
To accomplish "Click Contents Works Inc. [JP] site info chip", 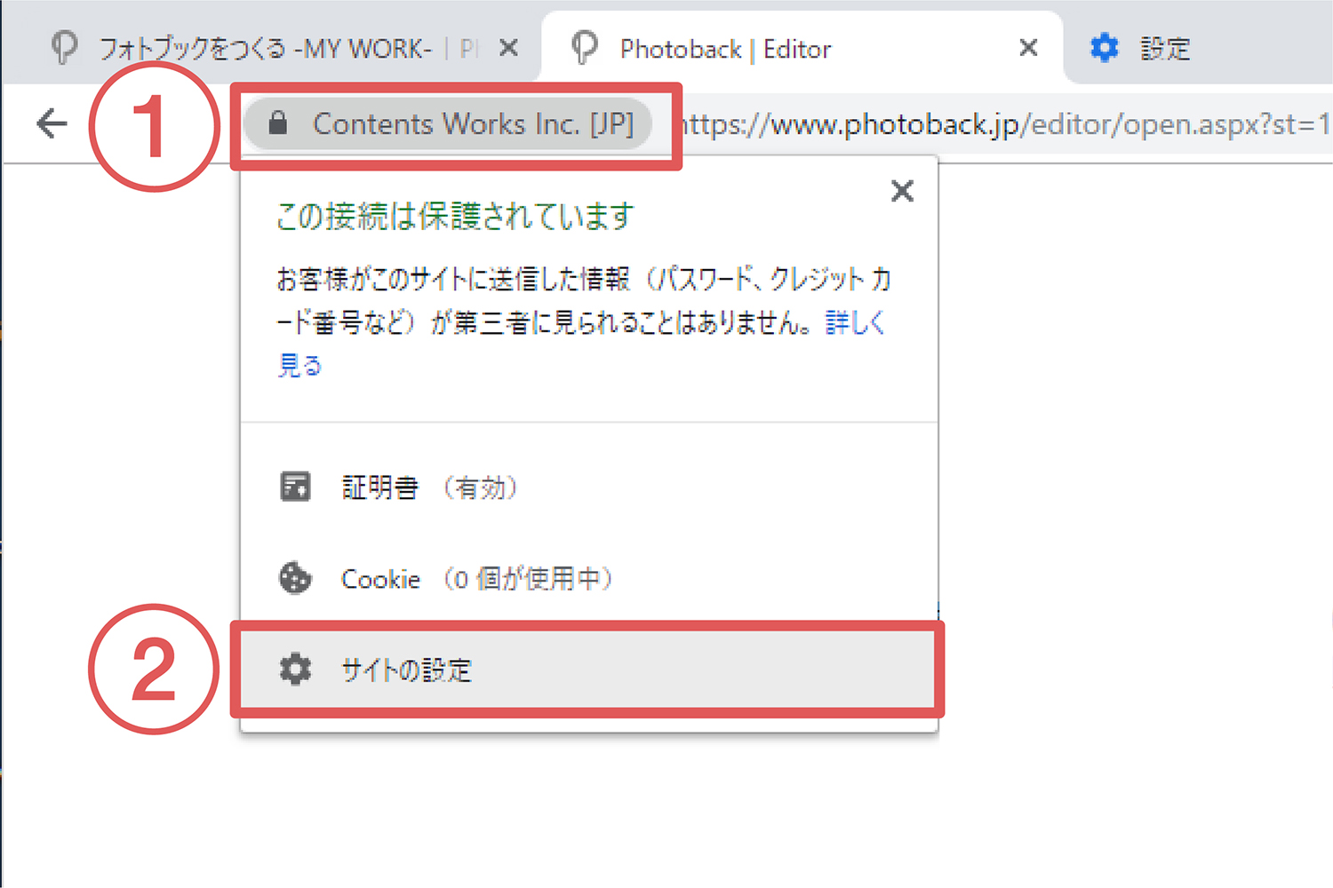I will pos(448,123).
